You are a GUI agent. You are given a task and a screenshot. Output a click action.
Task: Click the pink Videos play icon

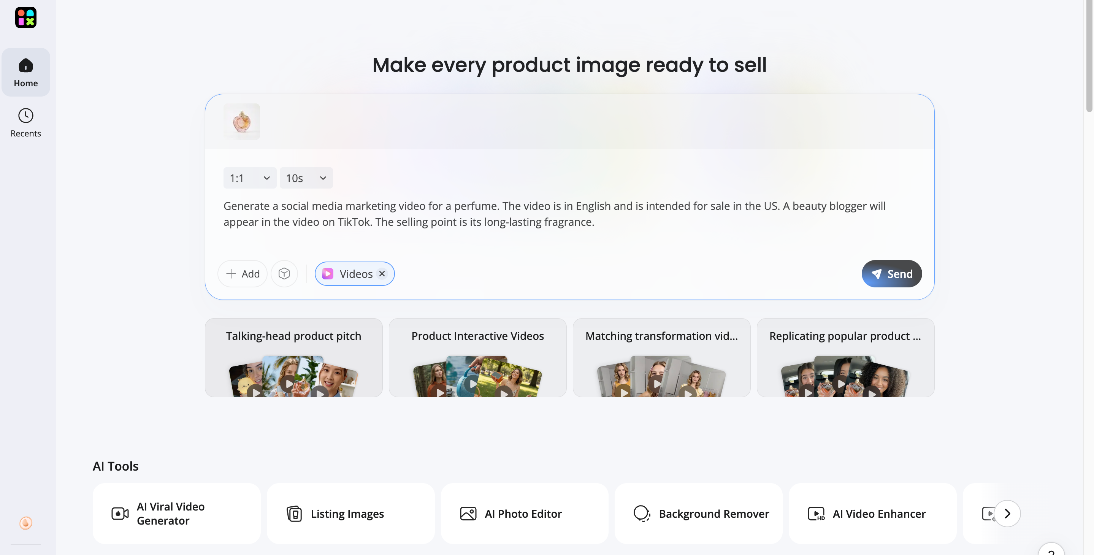[327, 274]
